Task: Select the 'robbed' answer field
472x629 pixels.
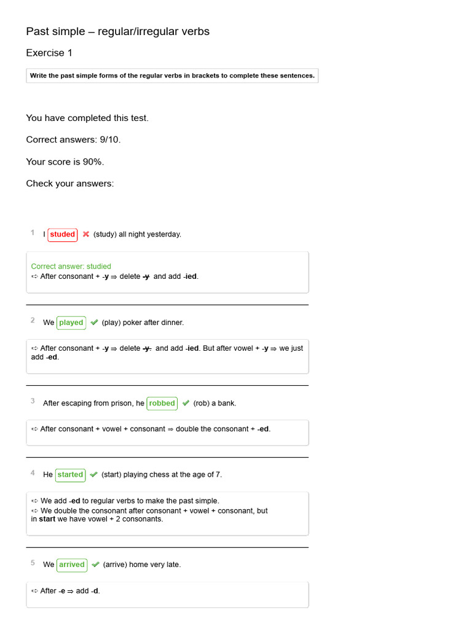Action: pos(162,404)
